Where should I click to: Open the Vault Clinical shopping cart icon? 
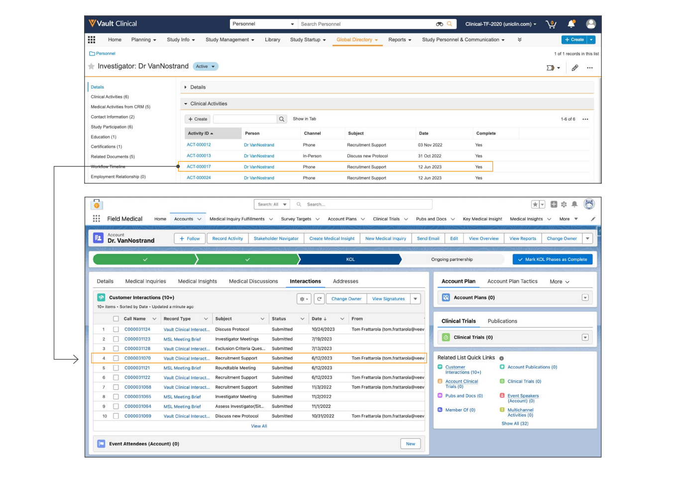(551, 24)
